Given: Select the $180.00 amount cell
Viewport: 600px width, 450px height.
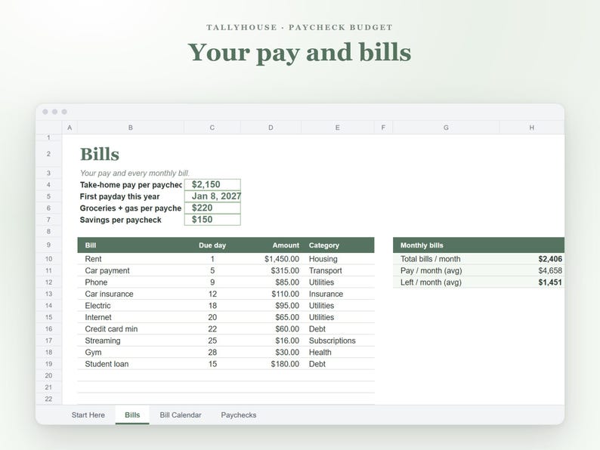Looking at the screenshot, I should pyautogui.click(x=271, y=364).
